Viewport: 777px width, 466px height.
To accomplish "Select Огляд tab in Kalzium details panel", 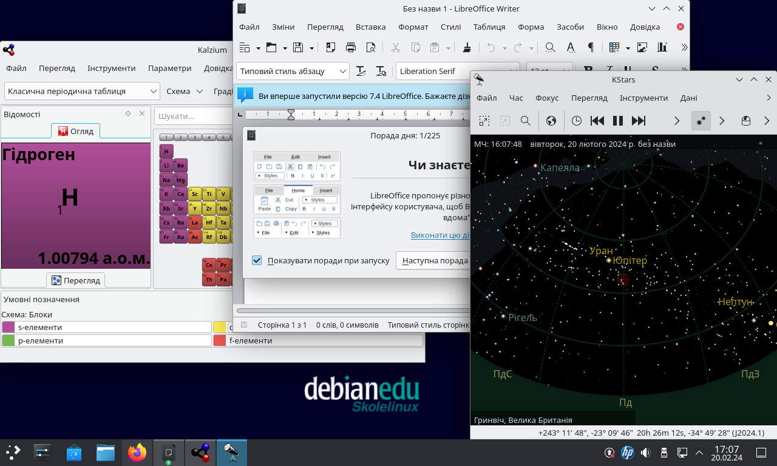I will coord(76,130).
